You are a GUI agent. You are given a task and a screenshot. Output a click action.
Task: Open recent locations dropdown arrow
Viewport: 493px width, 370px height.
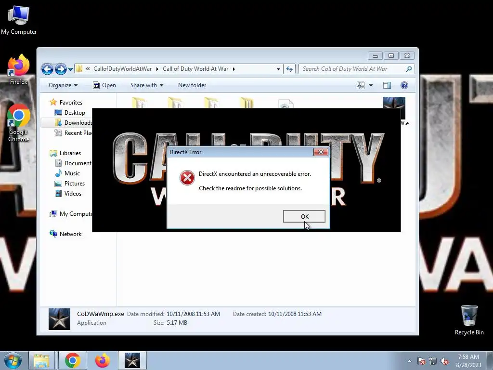click(70, 69)
